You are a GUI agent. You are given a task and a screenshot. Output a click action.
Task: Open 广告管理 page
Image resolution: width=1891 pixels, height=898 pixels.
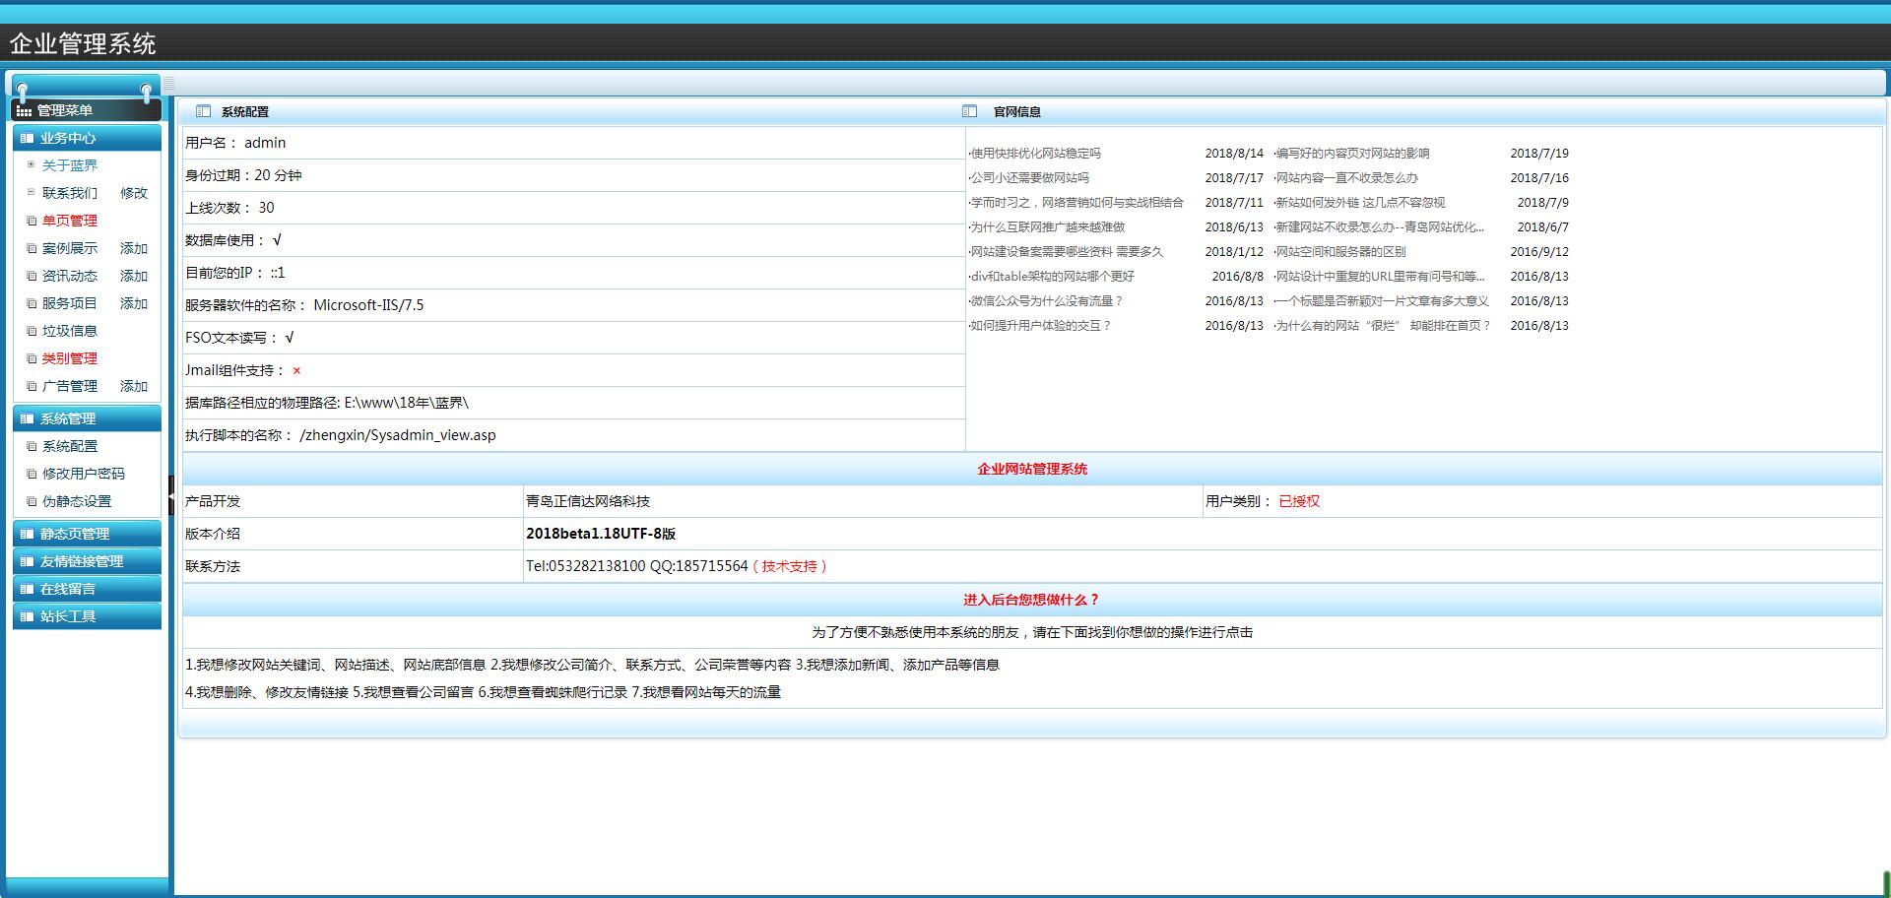(69, 386)
